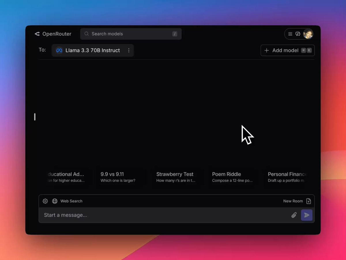Screen dimensions: 346x260
Task: Open Llama 3.3 70B options menu (three dots)
Action: click(x=129, y=50)
